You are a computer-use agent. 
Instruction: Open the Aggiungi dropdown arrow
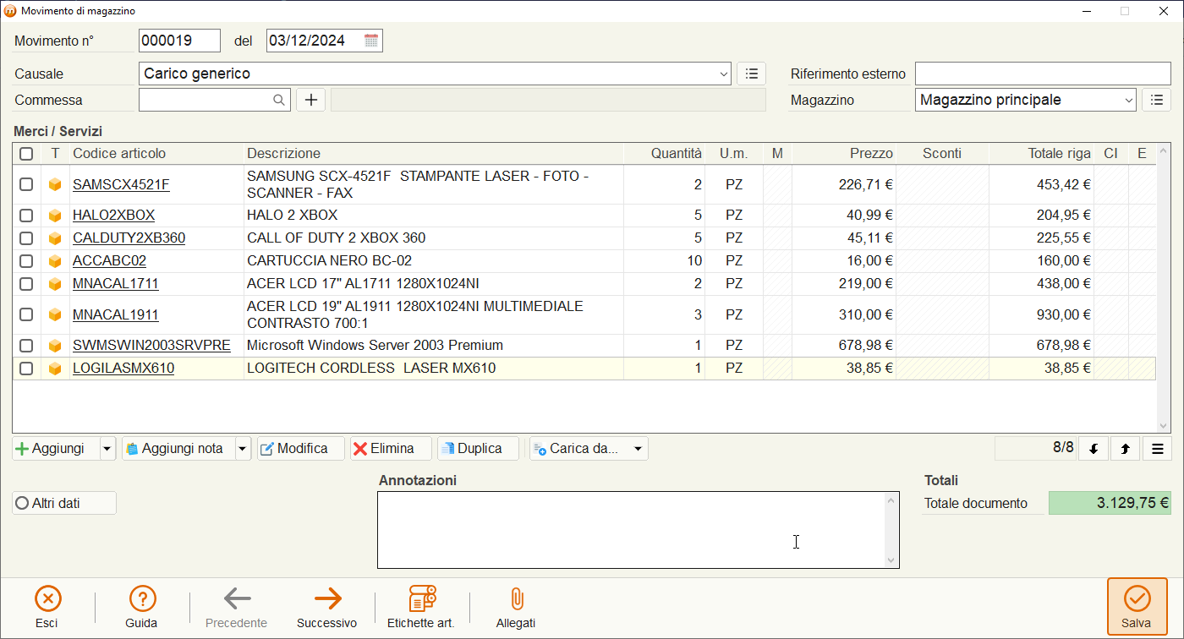(107, 449)
